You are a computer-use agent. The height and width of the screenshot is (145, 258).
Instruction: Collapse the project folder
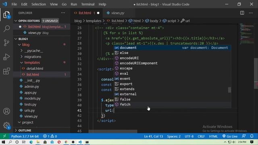coord(19,122)
